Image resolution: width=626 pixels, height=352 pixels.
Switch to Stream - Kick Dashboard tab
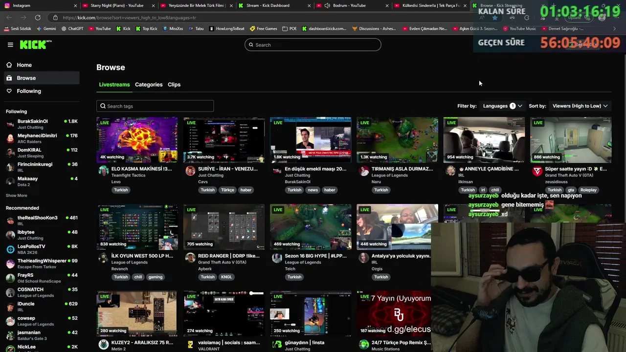[x=274, y=5]
